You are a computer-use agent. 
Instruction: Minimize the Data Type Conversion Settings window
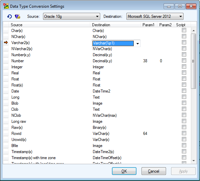(169, 6)
